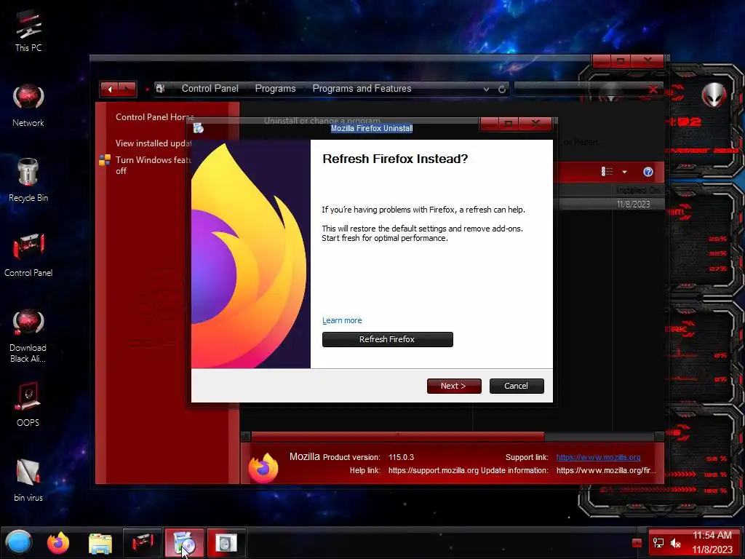The width and height of the screenshot is (745, 559).
Task: Select the 11/8/2023 installed date cell
Action: (x=634, y=205)
